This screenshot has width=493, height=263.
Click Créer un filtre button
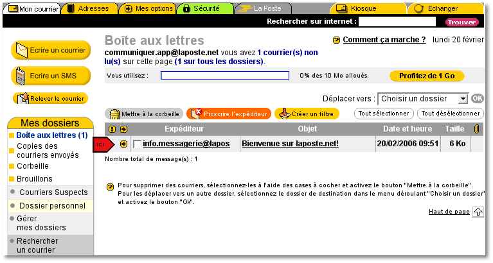pos(307,114)
